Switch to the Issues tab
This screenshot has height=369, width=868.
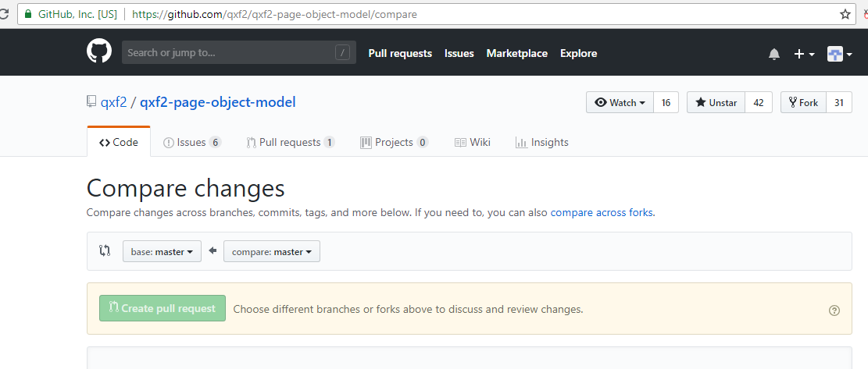click(x=191, y=142)
